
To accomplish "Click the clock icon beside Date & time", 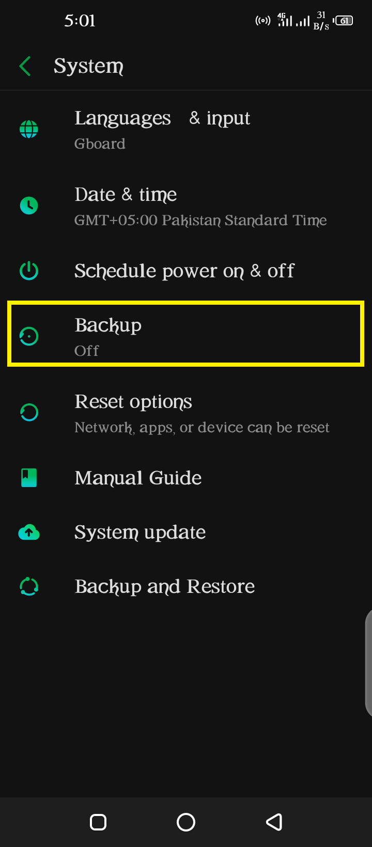I will (x=29, y=206).
